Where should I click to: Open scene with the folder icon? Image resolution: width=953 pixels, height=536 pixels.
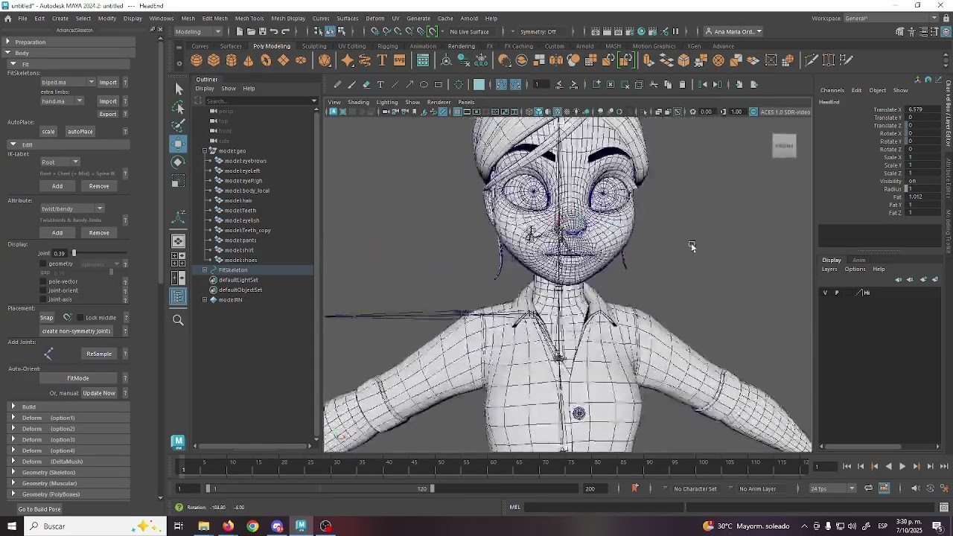pyautogui.click(x=251, y=31)
